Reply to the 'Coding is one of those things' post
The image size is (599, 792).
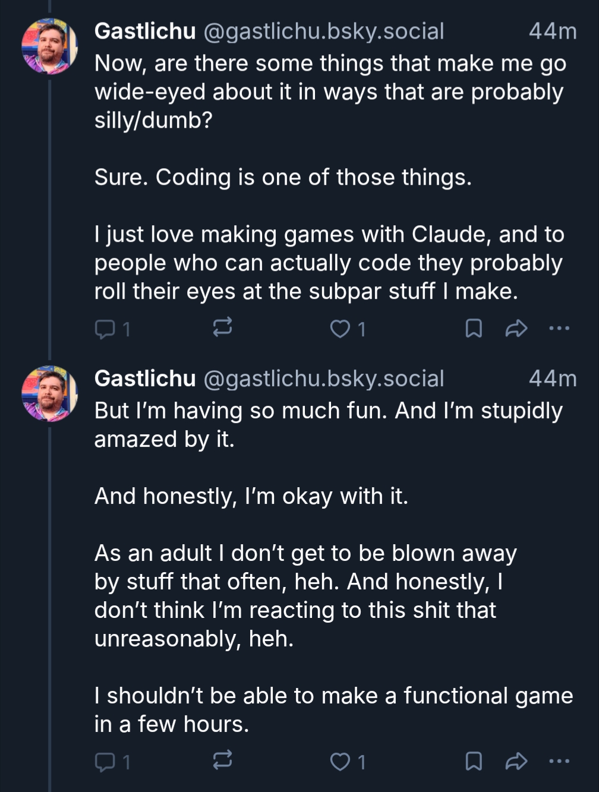pos(105,328)
